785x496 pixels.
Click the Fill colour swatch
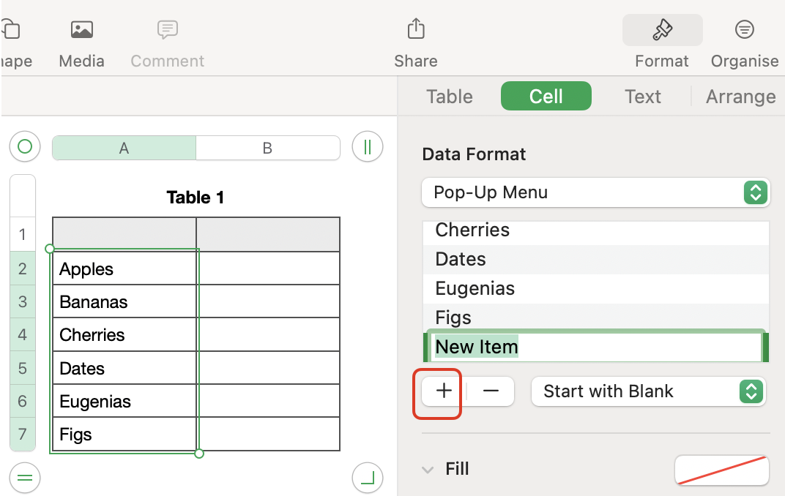click(x=721, y=470)
